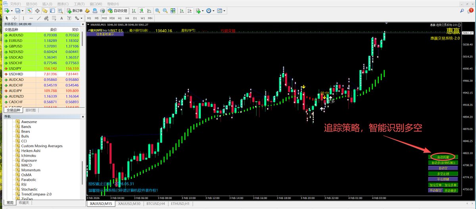Select the cursor arrow tool
This screenshot has height=209, width=476.
[7, 18]
